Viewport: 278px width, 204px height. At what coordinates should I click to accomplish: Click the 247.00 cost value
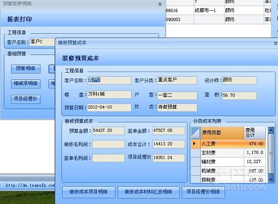(x=256, y=171)
